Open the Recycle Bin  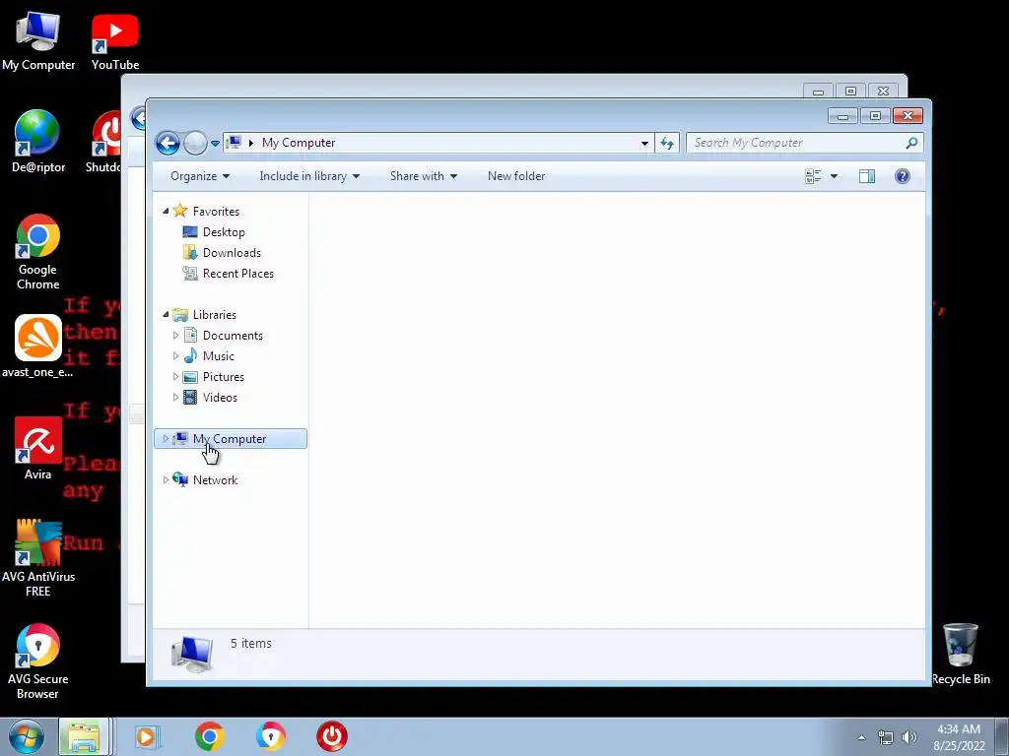coord(961,654)
